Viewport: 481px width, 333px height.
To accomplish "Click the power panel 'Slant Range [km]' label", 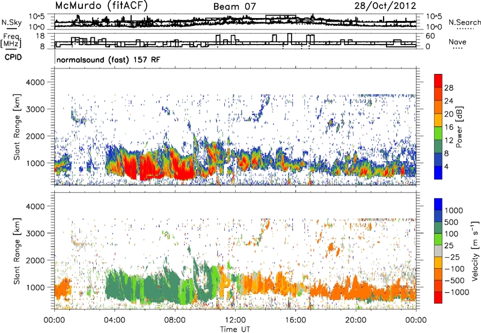I will pyautogui.click(x=17, y=127).
